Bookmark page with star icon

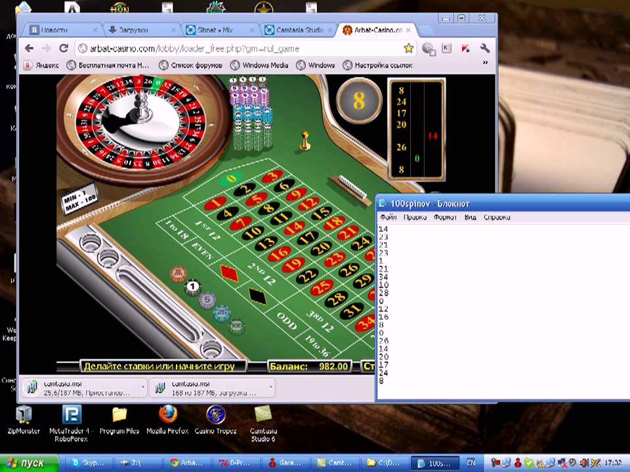point(409,49)
